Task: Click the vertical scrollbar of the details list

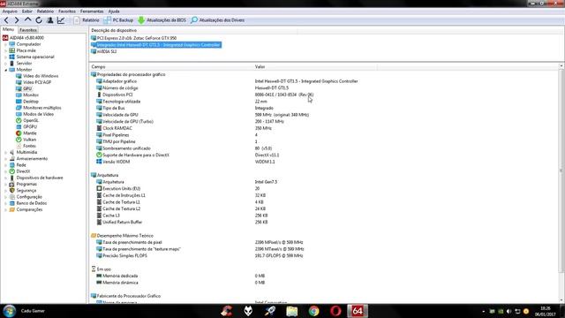Action: pyautogui.click(x=561, y=170)
